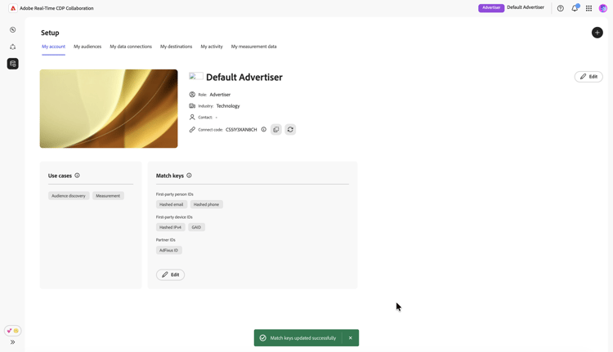Regenerate the connect code with refresh icon
This screenshot has height=352, width=613.
pyautogui.click(x=290, y=130)
